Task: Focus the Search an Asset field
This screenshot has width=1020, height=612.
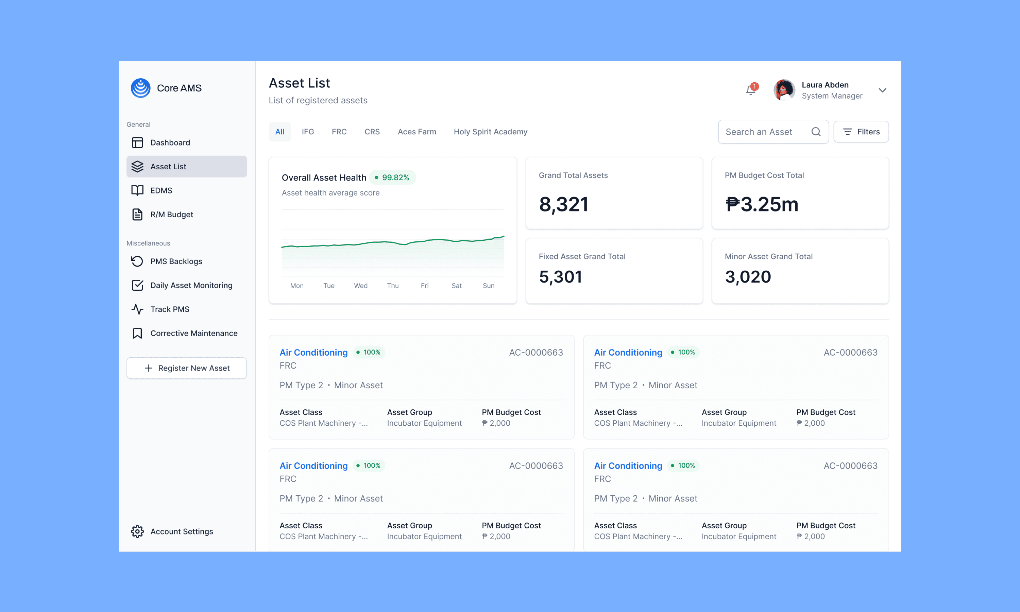Action: 763,132
